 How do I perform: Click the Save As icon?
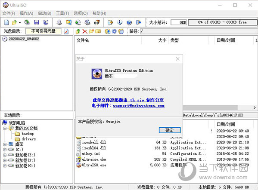[x=46, y=22]
